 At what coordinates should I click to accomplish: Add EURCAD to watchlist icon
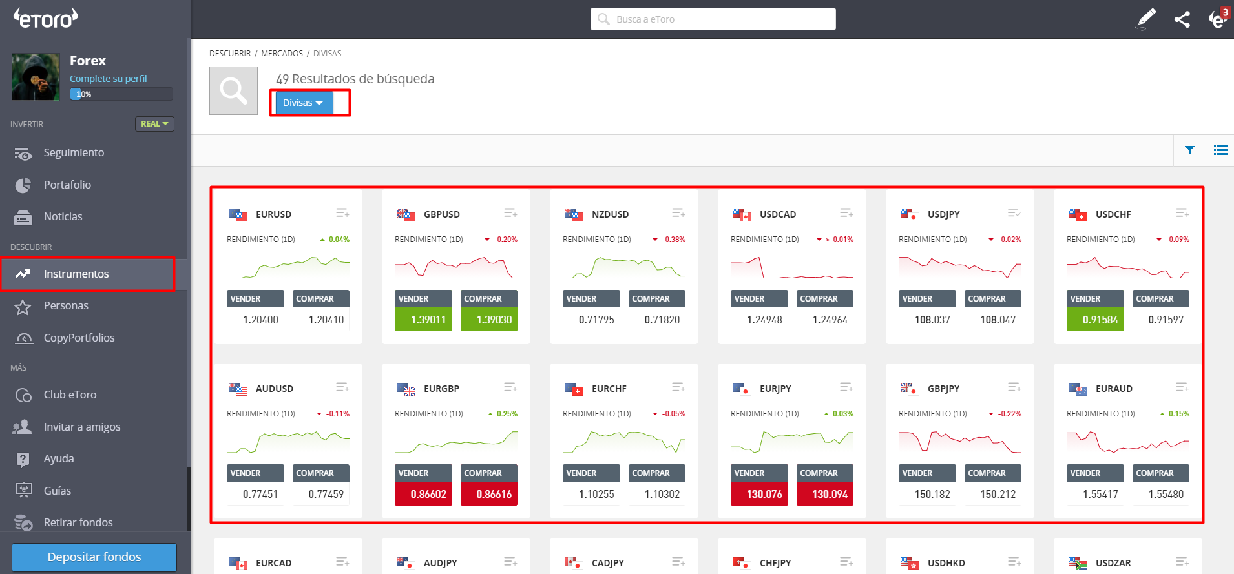(x=342, y=562)
